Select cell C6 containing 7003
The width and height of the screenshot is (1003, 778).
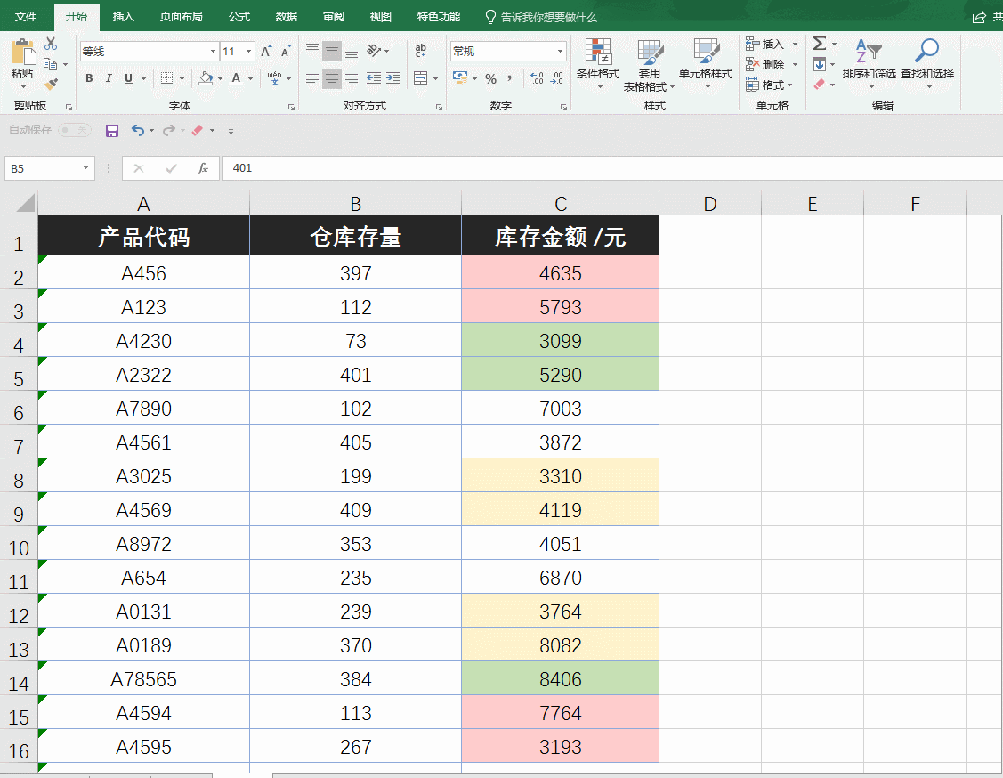(x=560, y=409)
